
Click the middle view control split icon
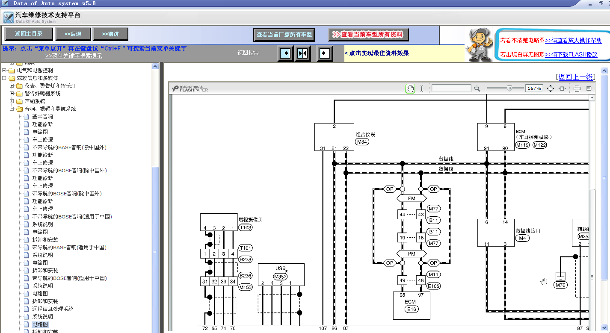tap(303, 53)
